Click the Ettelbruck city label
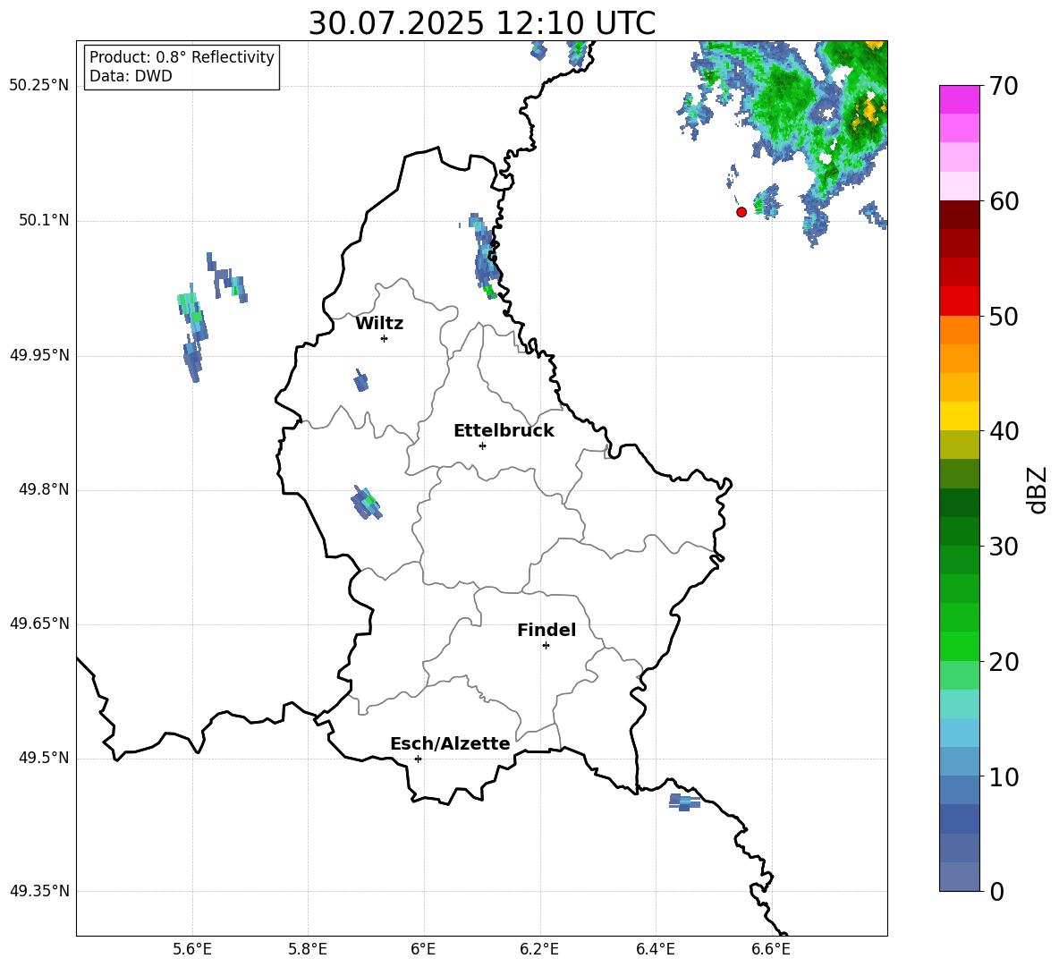Screen dimensions: 1059x967 [x=504, y=431]
